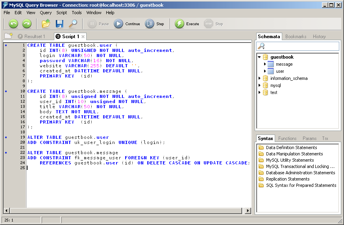Open a script file with folder icon
Image resolution: width=344 pixels, height=225 pixels.
(46, 24)
